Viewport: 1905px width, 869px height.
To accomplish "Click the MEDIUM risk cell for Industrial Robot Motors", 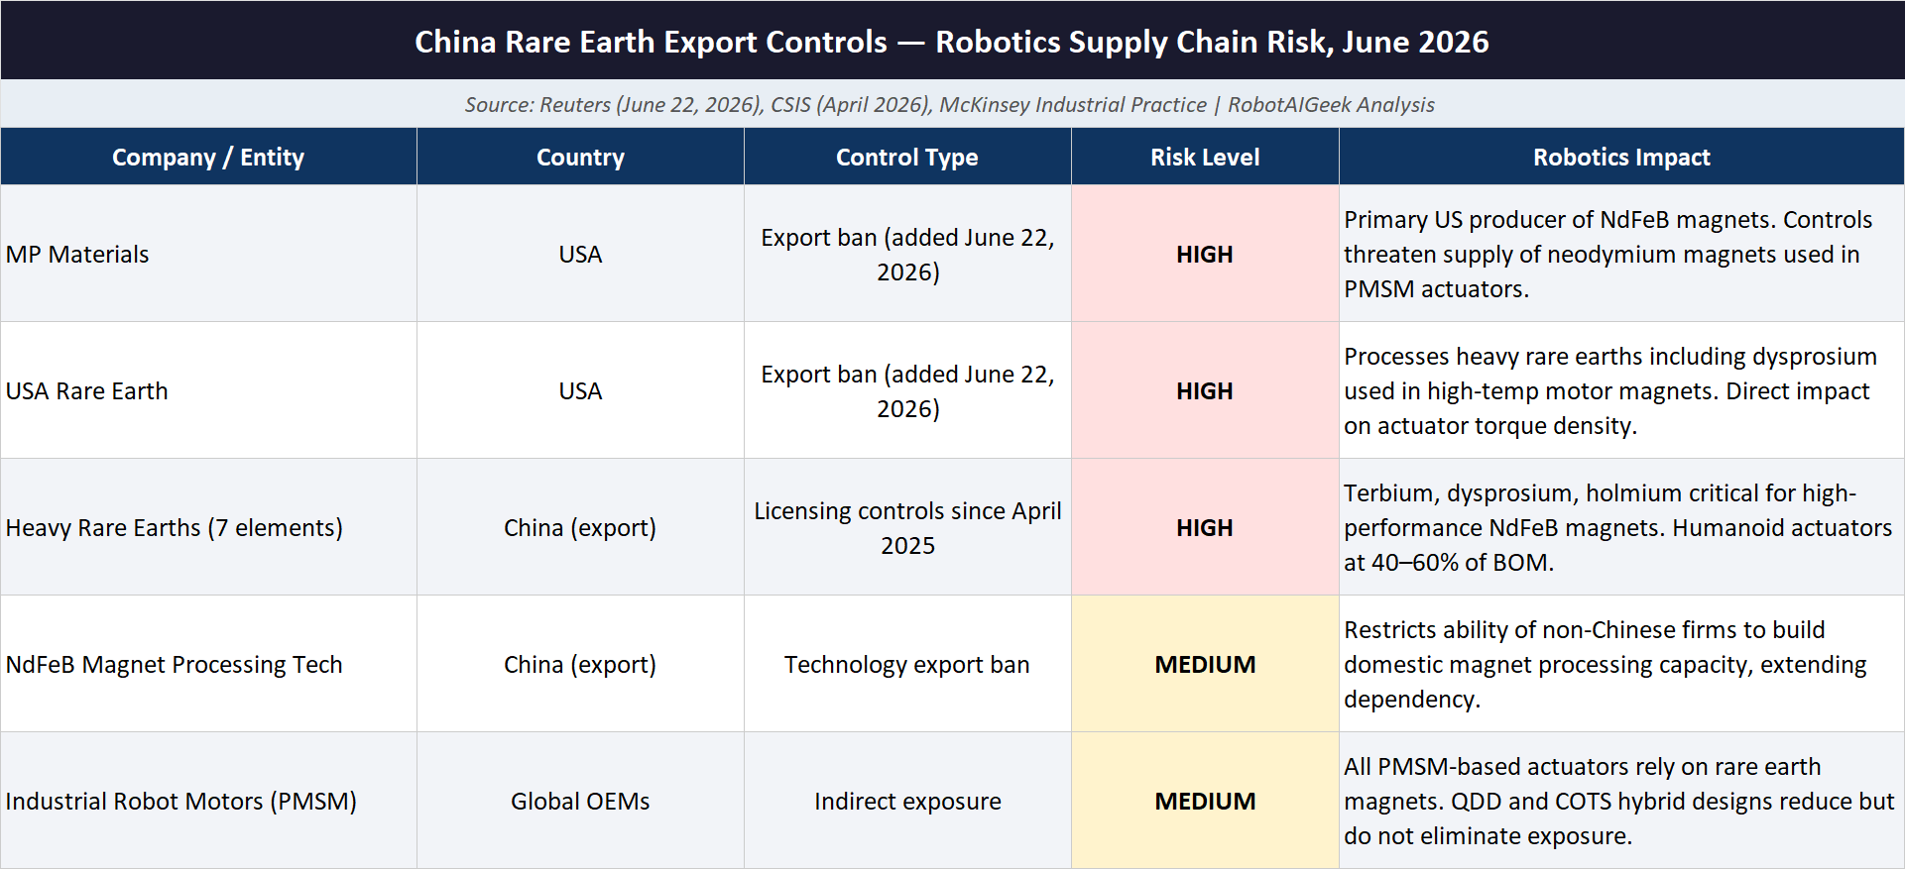I will coord(1205,801).
